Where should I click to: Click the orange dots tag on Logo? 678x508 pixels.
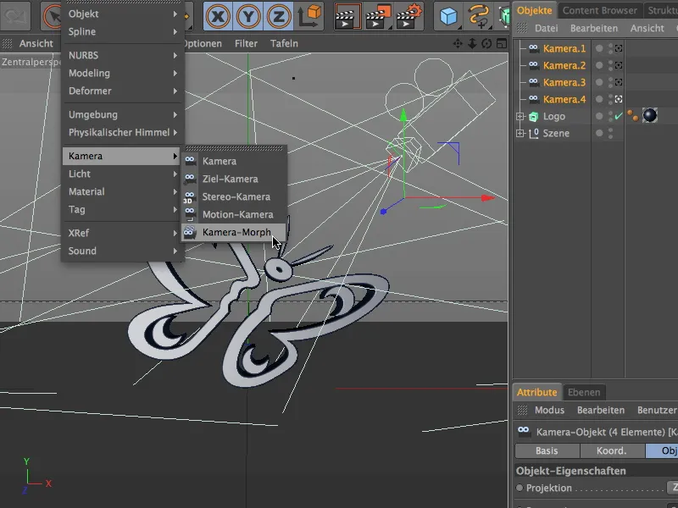[x=632, y=115]
